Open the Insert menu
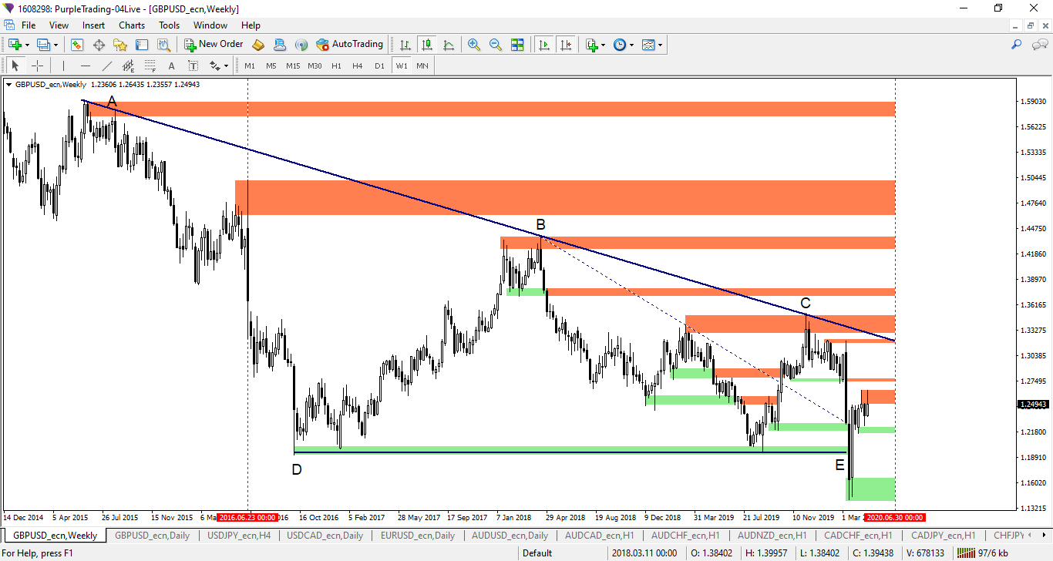Image resolution: width=1053 pixels, height=561 pixels. 94,25
